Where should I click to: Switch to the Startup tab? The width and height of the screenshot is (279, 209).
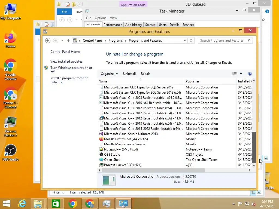(150, 25)
